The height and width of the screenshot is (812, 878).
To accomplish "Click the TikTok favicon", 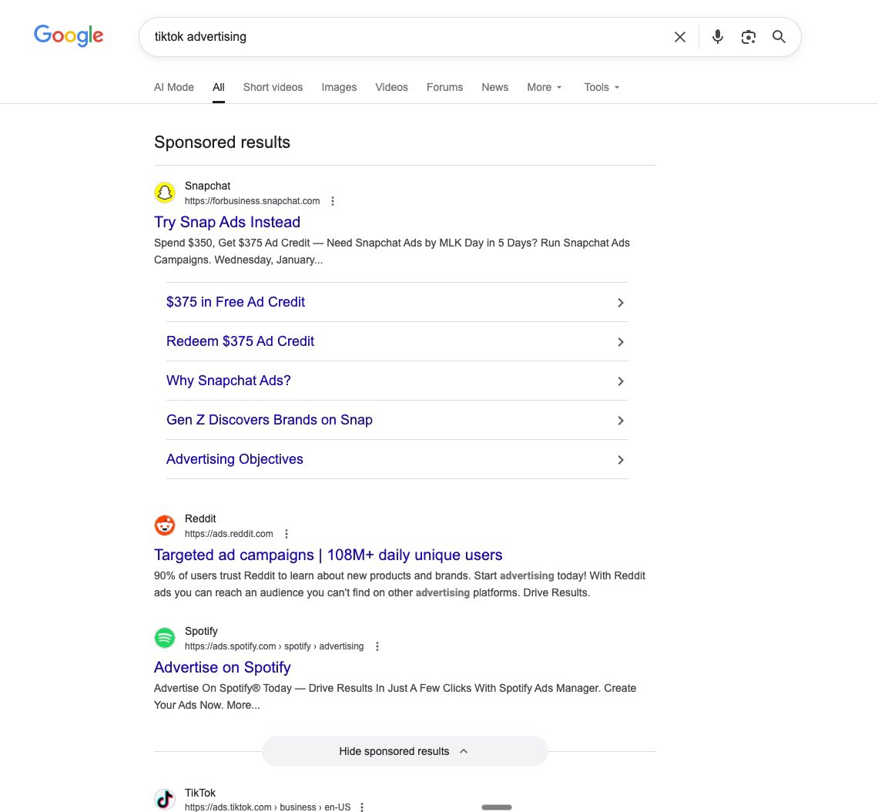I will pyautogui.click(x=165, y=799).
